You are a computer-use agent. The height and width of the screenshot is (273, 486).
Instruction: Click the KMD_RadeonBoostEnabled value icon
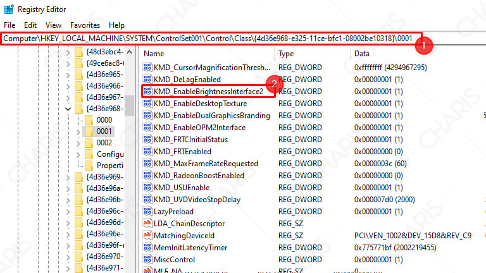pyautogui.click(x=147, y=176)
